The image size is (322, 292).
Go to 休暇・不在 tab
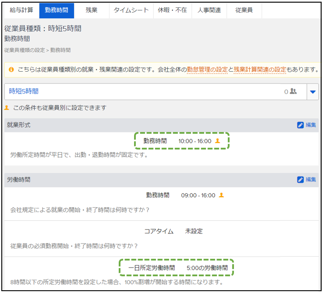click(x=172, y=10)
